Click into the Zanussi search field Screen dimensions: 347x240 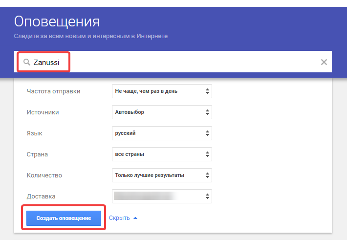coord(173,62)
